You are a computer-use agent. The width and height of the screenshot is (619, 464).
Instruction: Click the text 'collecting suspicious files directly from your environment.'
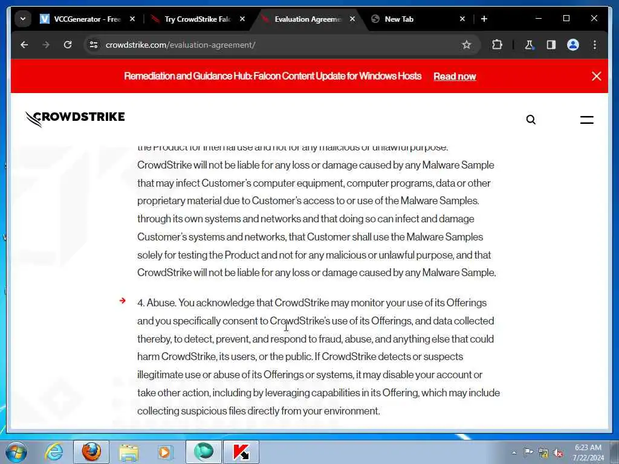point(259,411)
